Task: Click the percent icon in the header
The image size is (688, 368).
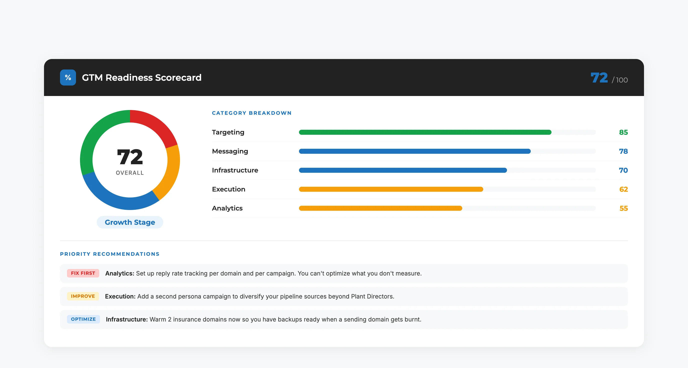Action: [x=68, y=77]
